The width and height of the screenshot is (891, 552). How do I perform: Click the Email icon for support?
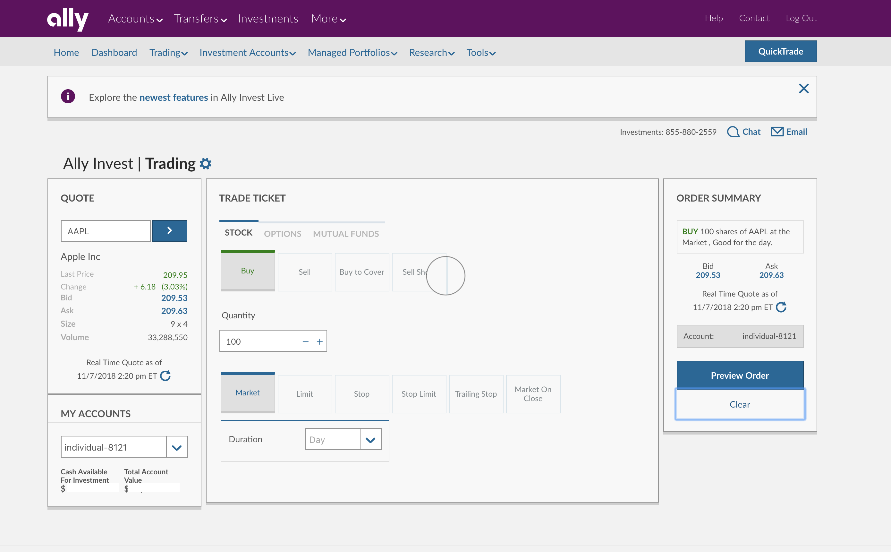pyautogui.click(x=778, y=131)
